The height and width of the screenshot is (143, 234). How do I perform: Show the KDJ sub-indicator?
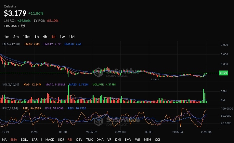61,140
